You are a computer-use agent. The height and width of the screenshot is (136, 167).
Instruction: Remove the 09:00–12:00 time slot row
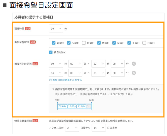[x=134, y=64]
